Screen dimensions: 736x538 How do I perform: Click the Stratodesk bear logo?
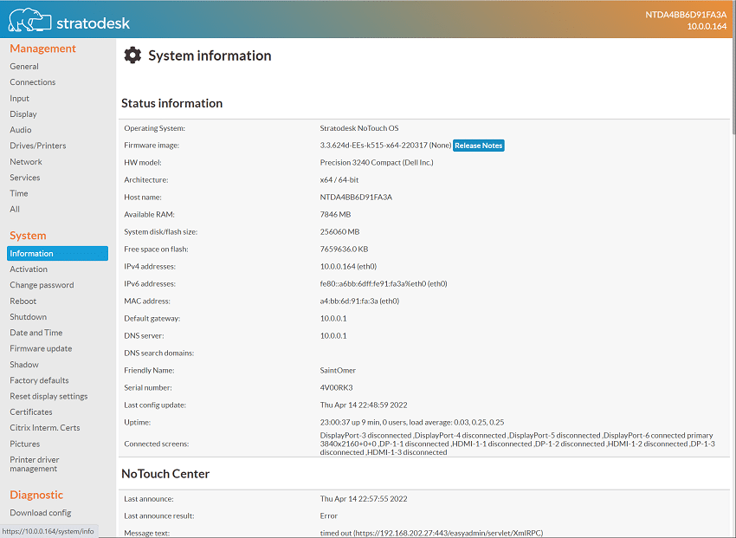pyautogui.click(x=29, y=20)
